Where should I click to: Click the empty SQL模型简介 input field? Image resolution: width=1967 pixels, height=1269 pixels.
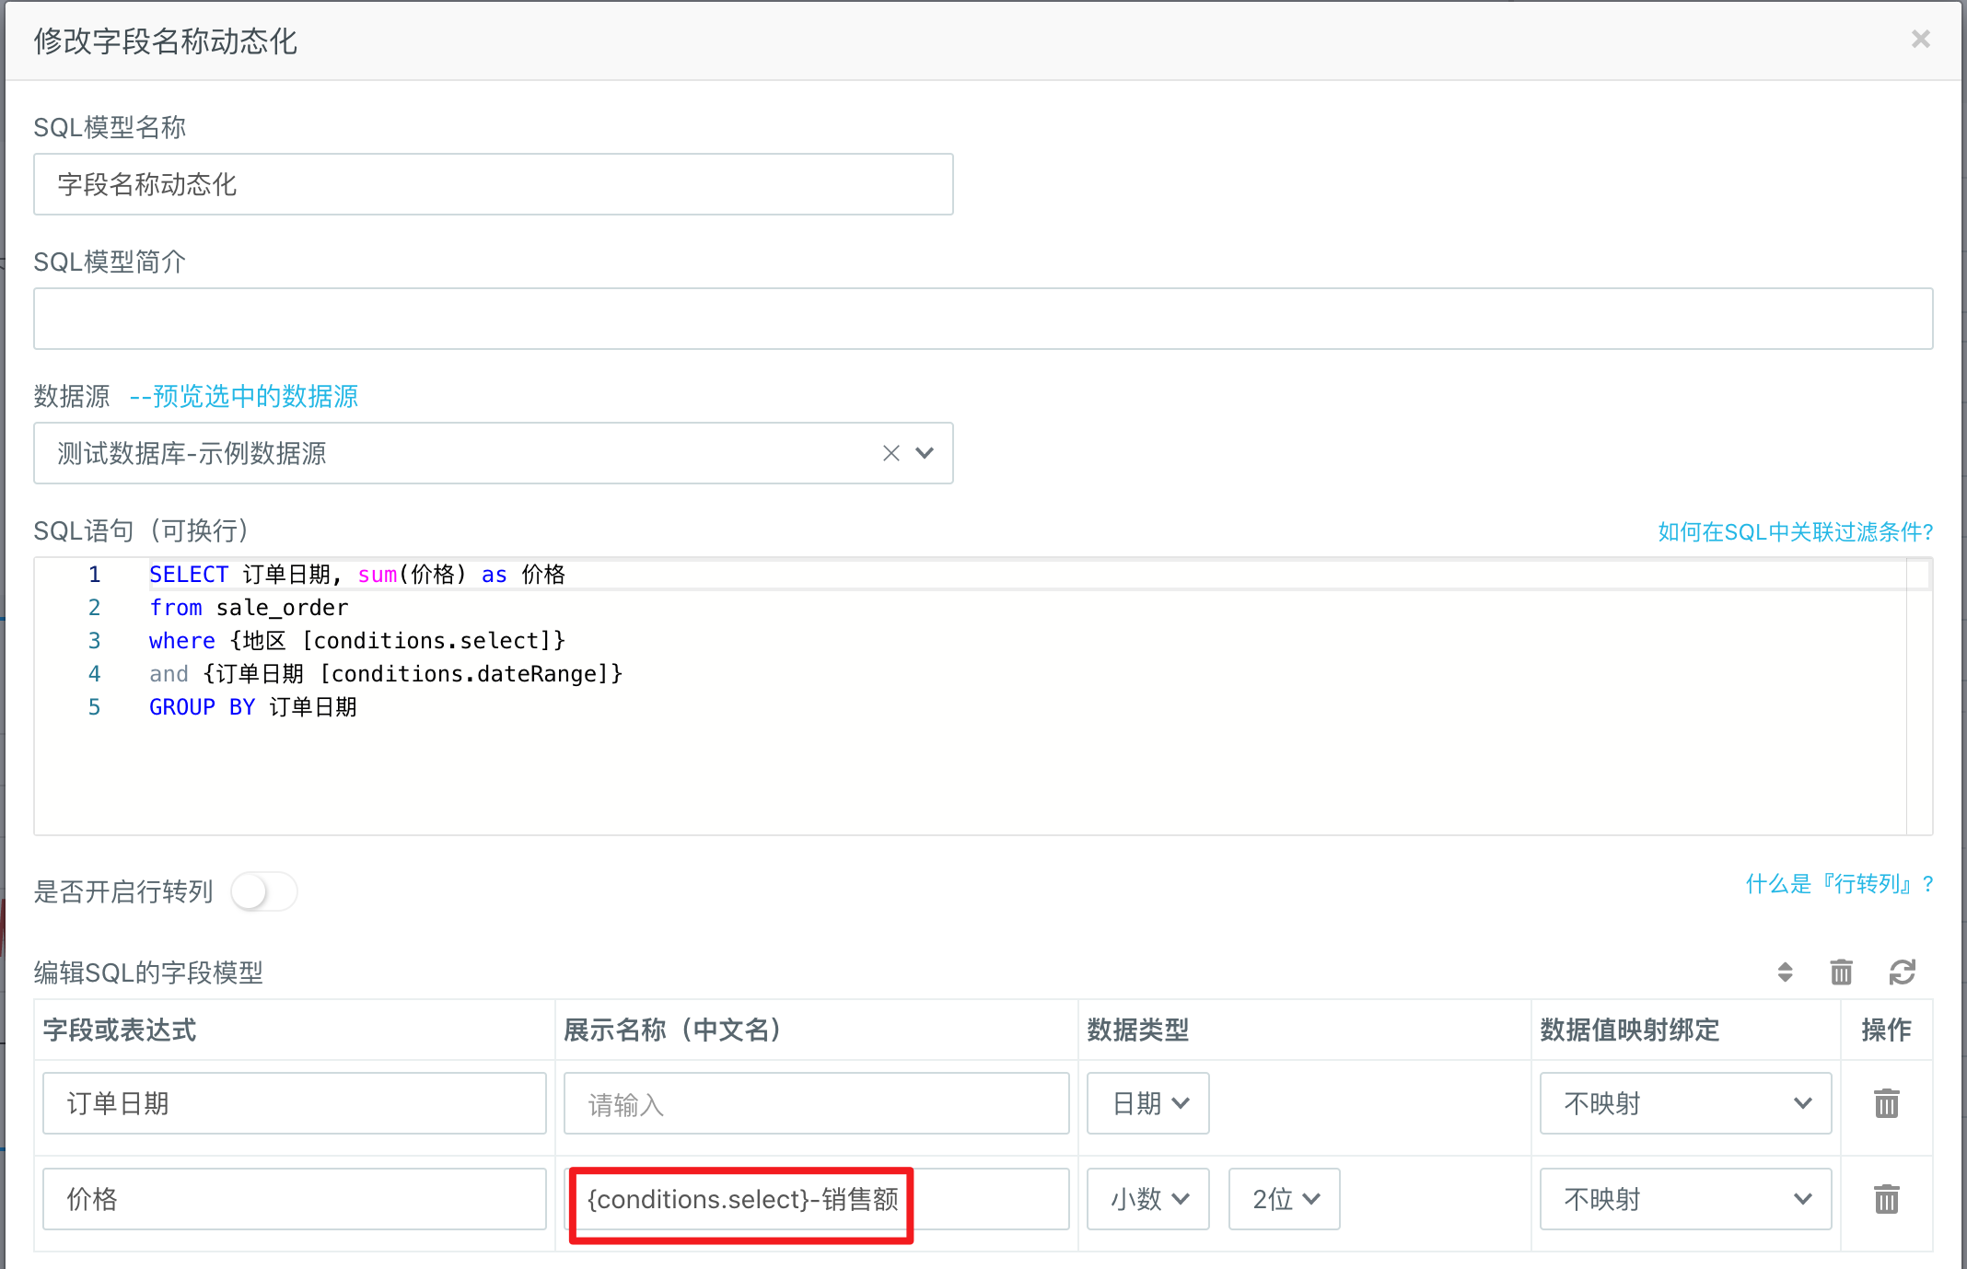pos(983,319)
